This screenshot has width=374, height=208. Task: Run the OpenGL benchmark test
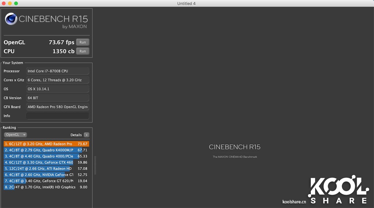[83, 42]
